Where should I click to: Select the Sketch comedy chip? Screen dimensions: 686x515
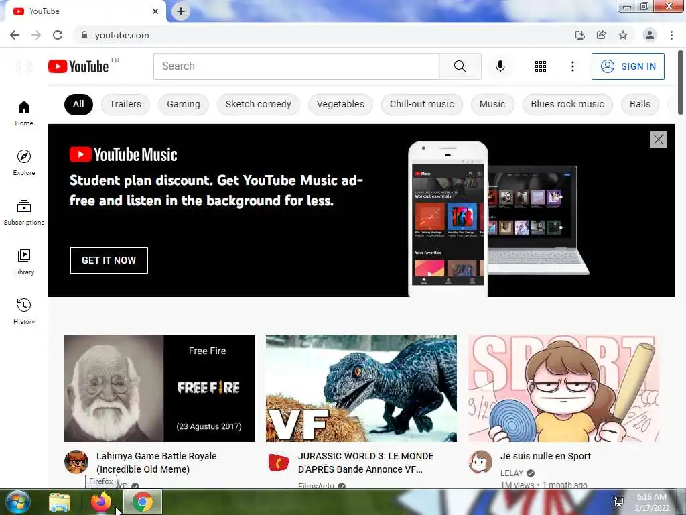[258, 104]
